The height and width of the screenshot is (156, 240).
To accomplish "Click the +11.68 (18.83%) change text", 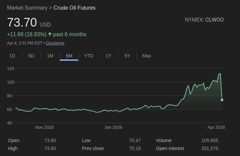I will click(x=27, y=35).
